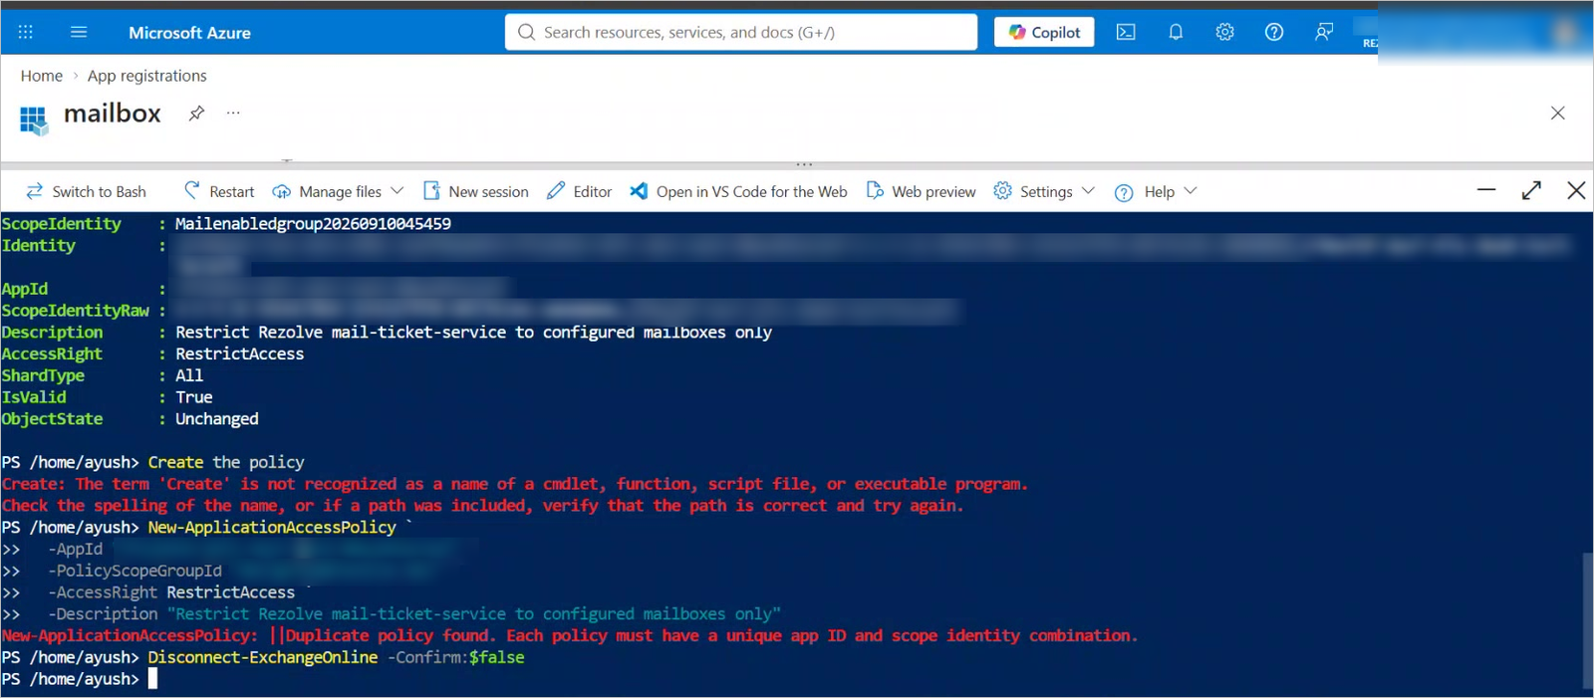The width and height of the screenshot is (1594, 698).
Task: Click the '-PolicyScopeGroupId' parameter text
Action: click(134, 571)
